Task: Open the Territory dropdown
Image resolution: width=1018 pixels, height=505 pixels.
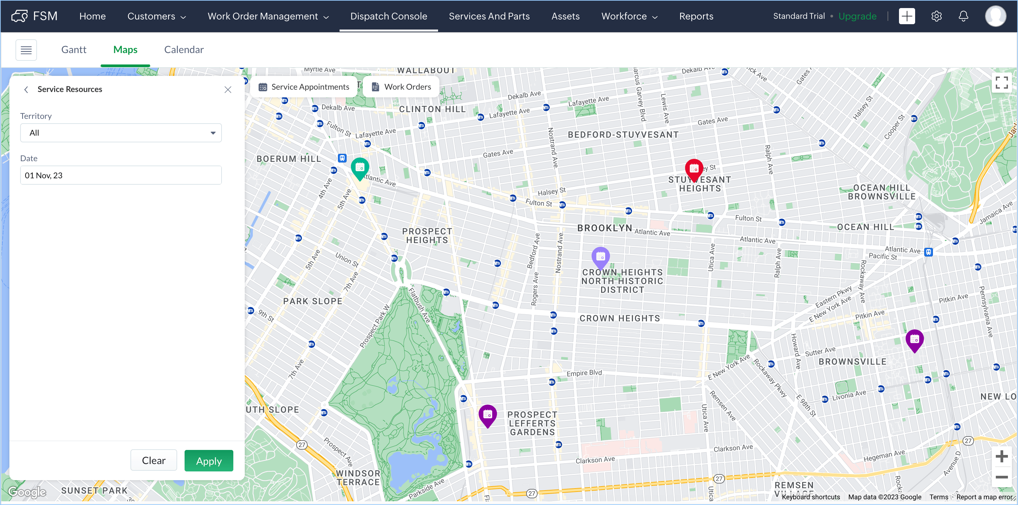Action: tap(121, 133)
